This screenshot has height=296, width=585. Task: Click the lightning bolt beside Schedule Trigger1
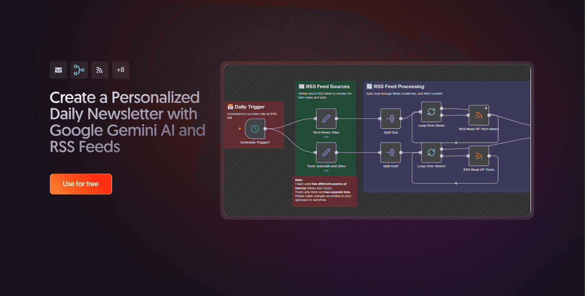(x=240, y=128)
